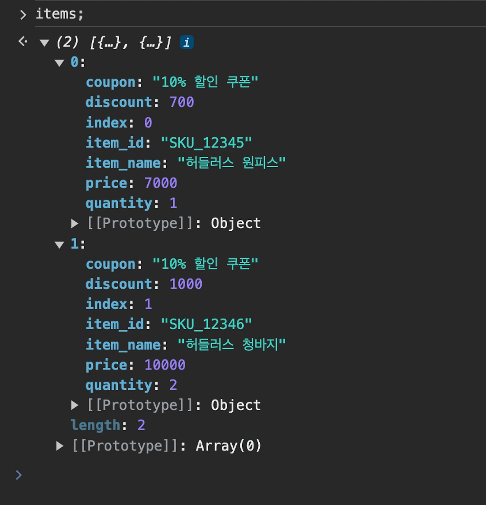Screen dimensions: 486x505
Task: Click the price key under element 1
Action: pyautogui.click(x=106, y=365)
